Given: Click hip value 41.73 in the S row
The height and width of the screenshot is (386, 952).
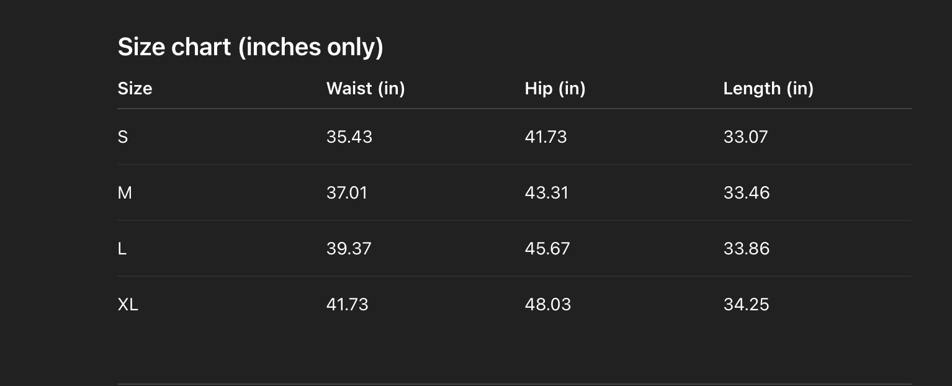Looking at the screenshot, I should [x=546, y=137].
